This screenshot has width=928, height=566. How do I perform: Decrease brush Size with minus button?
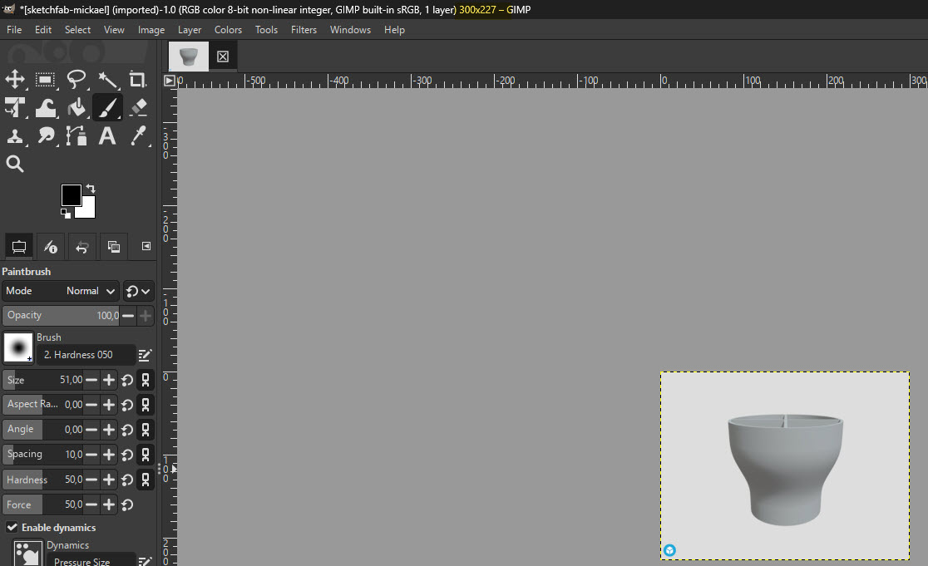pos(91,380)
